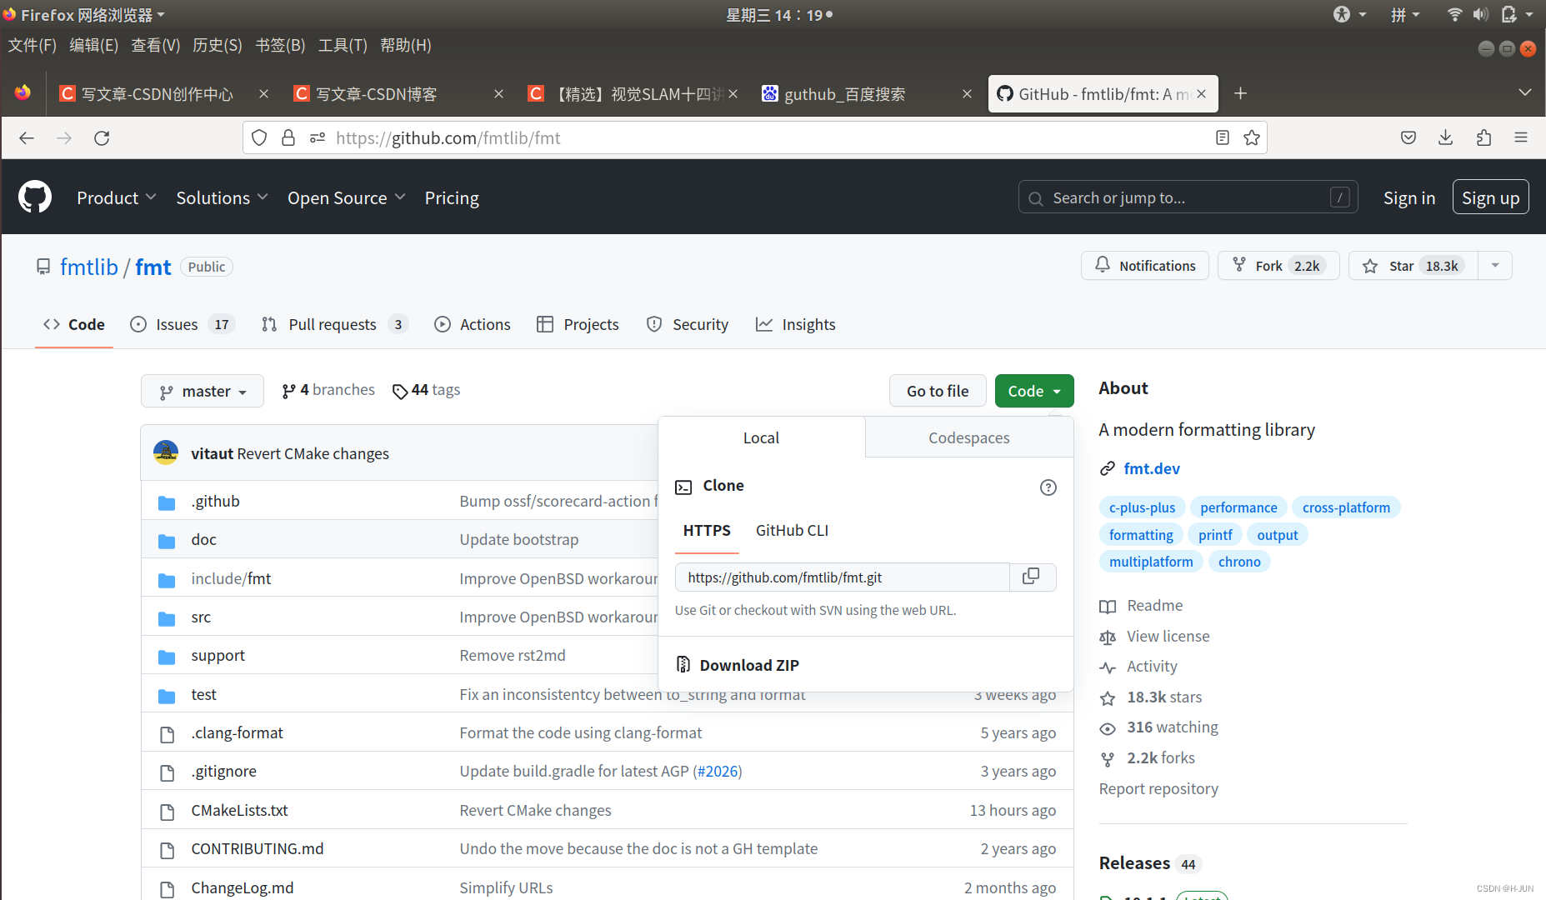The image size is (1546, 900).
Task: Click the HTTPS clone URL field
Action: (x=842, y=577)
